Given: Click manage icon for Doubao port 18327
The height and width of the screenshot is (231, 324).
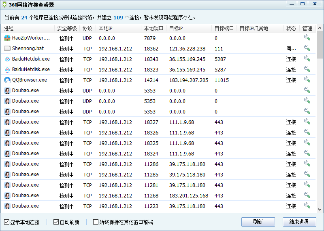Looking at the screenshot, I should (x=307, y=122).
